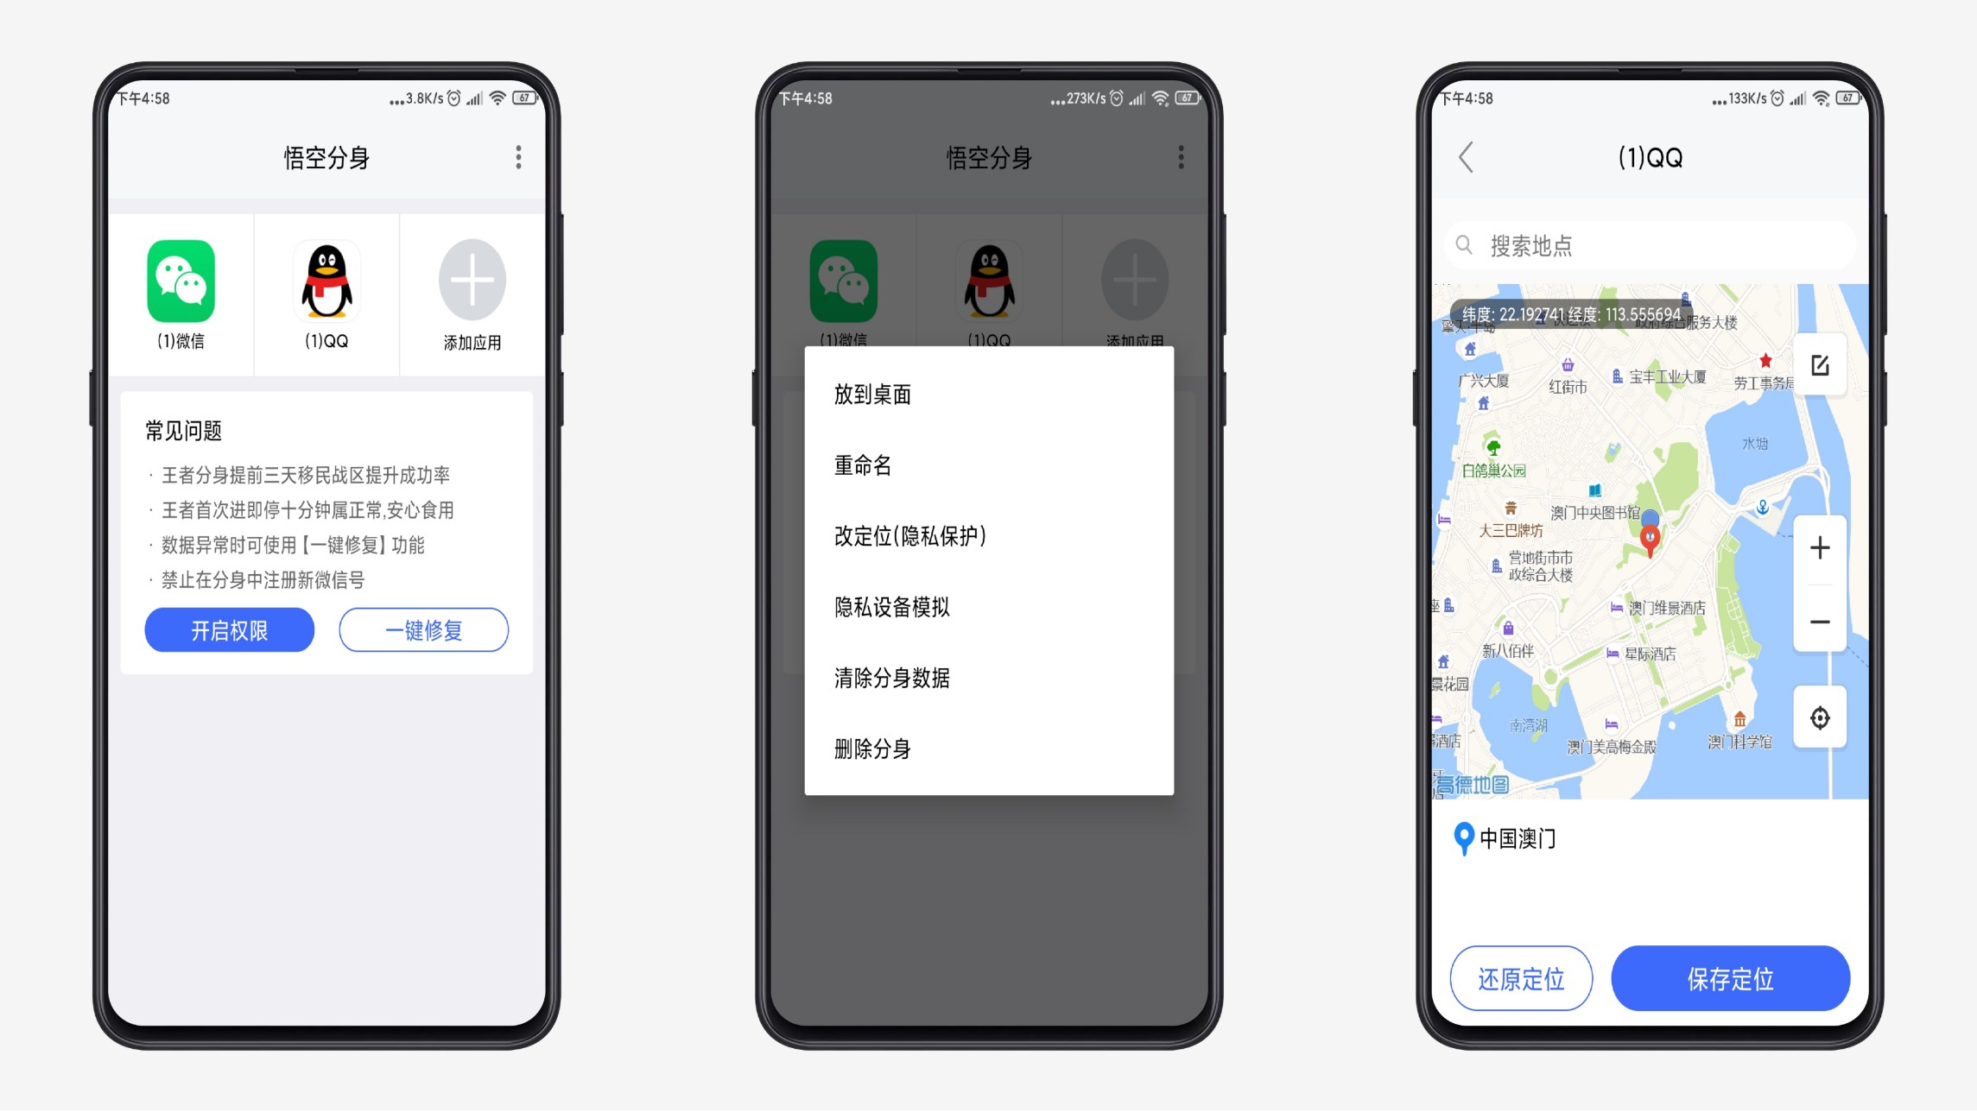The height and width of the screenshot is (1112, 1977).
Task: Click the zoom in (+) map button
Action: click(1820, 547)
